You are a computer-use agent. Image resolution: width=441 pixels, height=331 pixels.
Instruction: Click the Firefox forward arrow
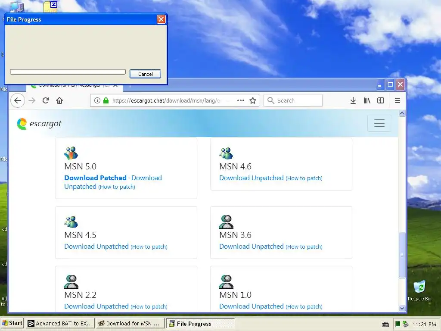click(32, 100)
